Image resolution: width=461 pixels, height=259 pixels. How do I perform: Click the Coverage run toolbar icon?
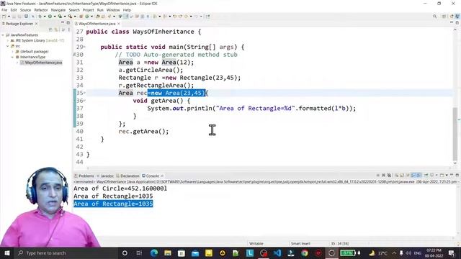pyautogui.click(x=60, y=17)
